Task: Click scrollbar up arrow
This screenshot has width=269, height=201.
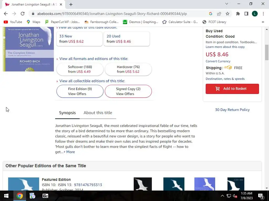Action: [267, 29]
